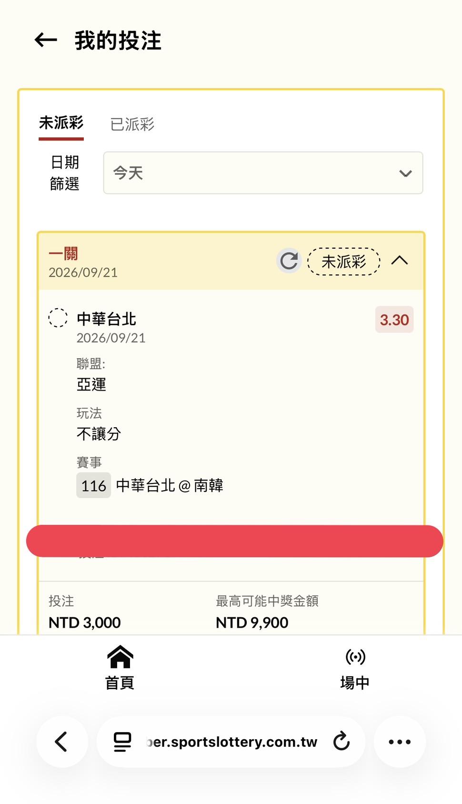Screen dimensions: 462x804
Task: Tap the dashed 未派彩 status badge
Action: click(344, 261)
